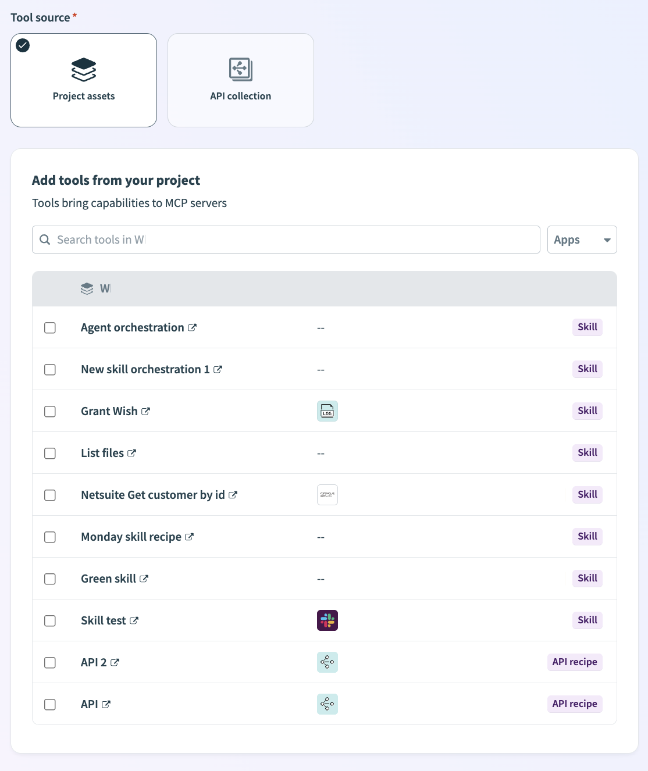
Task: Open Agent orchestration via its external link icon
Action: [192, 327]
